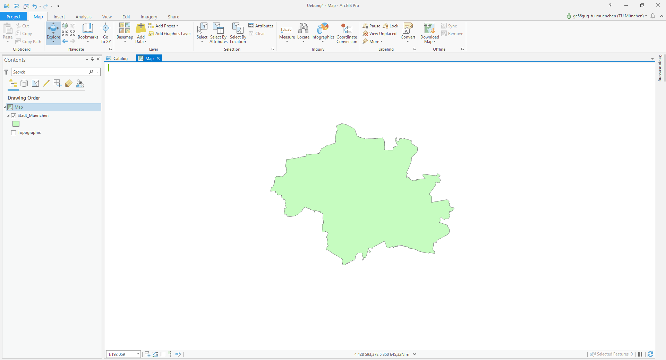Go to previous extent arrow
The width and height of the screenshot is (666, 360).
pos(65,41)
